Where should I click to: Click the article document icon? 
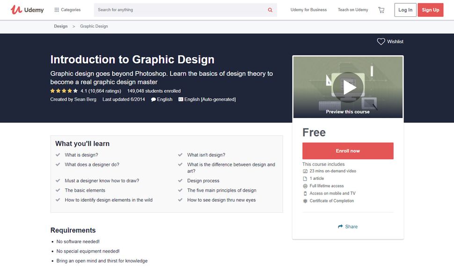point(305,179)
